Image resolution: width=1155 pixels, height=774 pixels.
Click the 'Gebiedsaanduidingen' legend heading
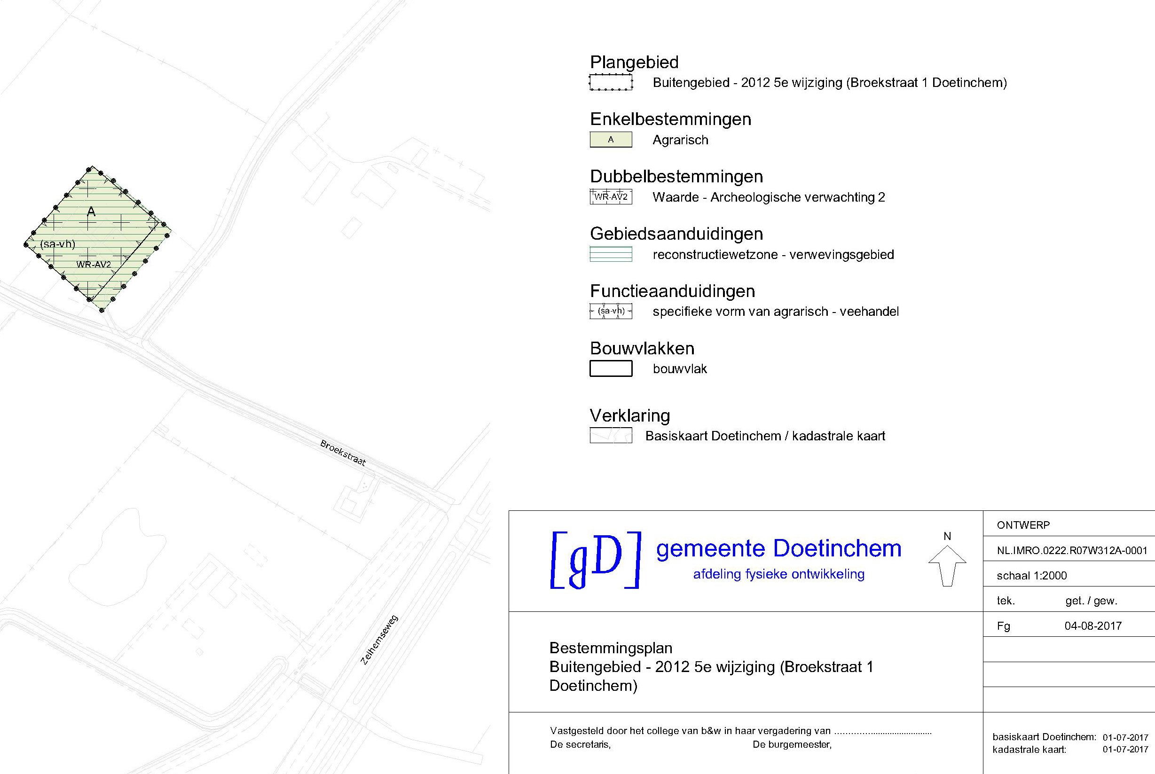coord(676,234)
